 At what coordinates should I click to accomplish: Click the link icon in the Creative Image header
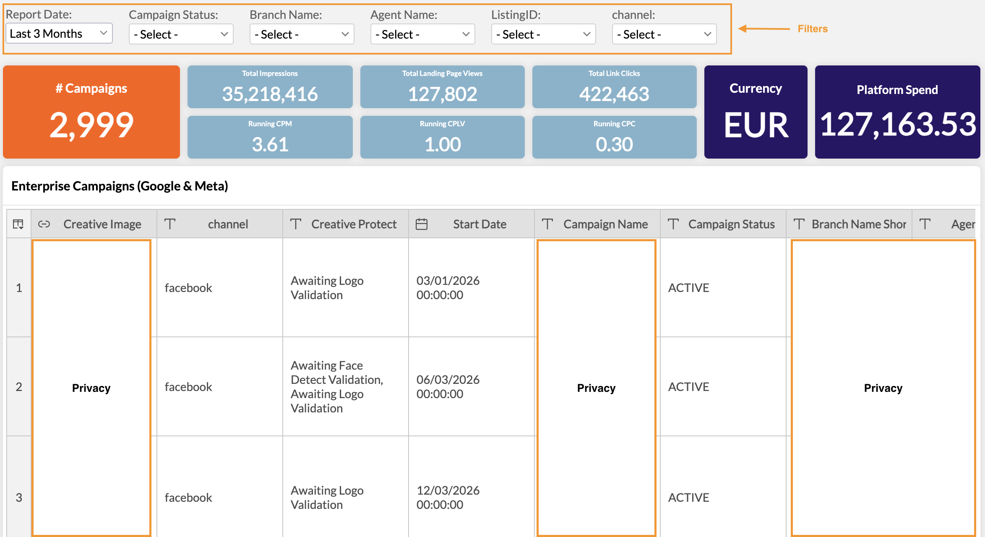44,224
